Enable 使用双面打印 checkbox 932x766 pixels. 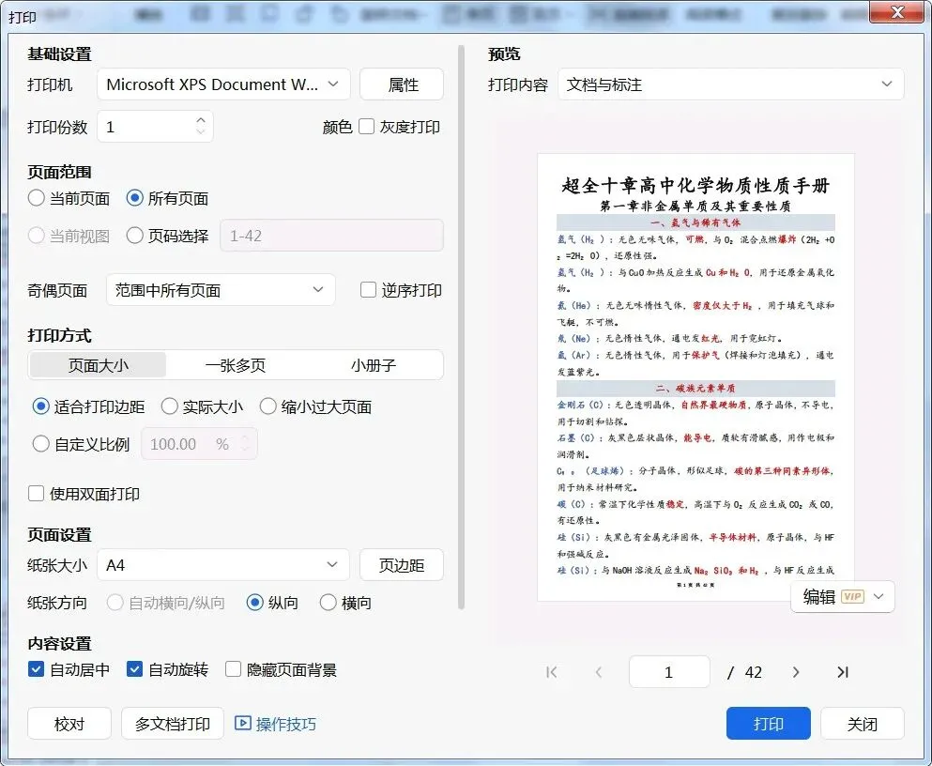37,494
